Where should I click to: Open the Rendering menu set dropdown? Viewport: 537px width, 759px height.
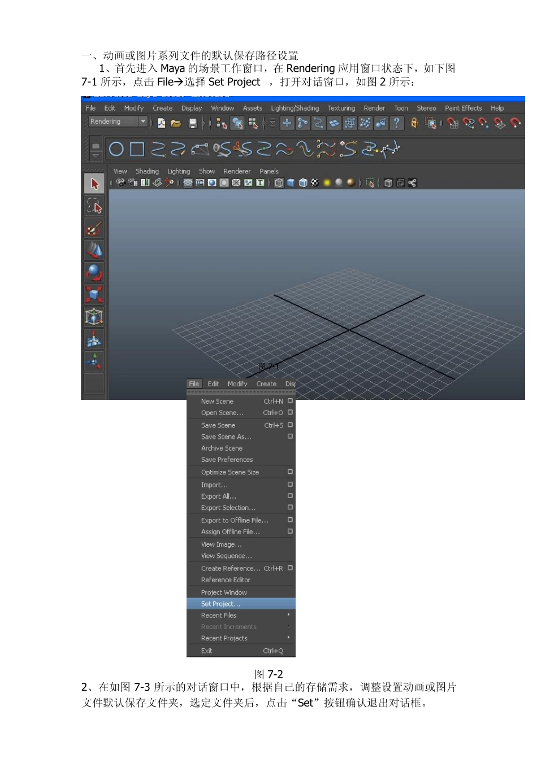point(118,121)
